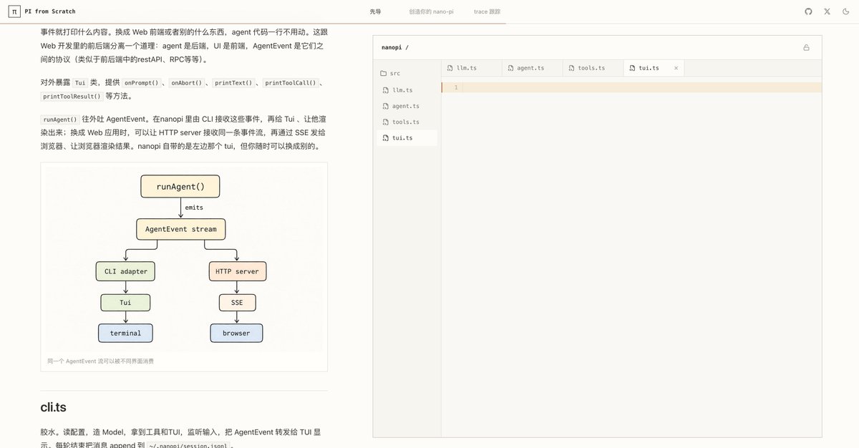Click the terminal diagram box
Image resolution: width=859 pixels, height=448 pixels.
(x=126, y=333)
